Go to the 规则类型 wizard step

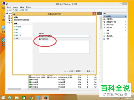point(18,27)
